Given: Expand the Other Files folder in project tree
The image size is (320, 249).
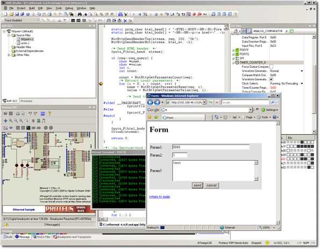Looking at the screenshot, I should 9,55.
